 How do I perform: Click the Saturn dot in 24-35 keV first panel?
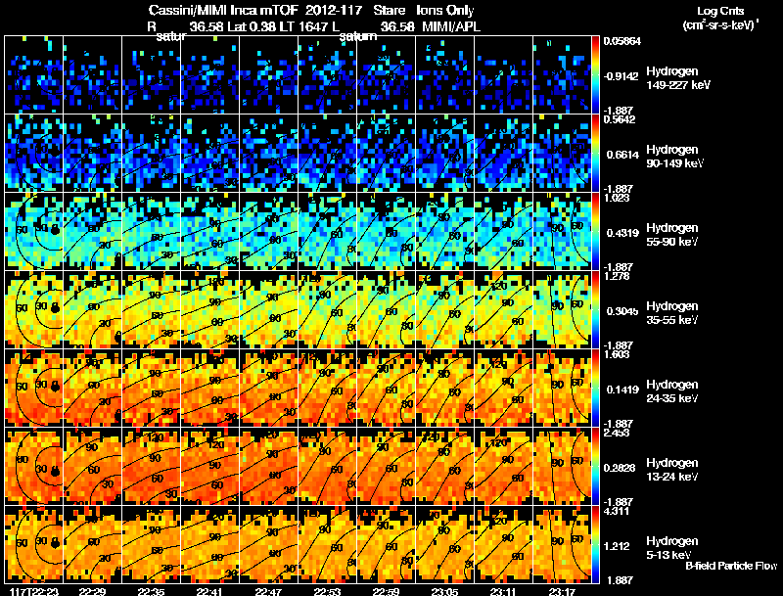click(x=55, y=387)
